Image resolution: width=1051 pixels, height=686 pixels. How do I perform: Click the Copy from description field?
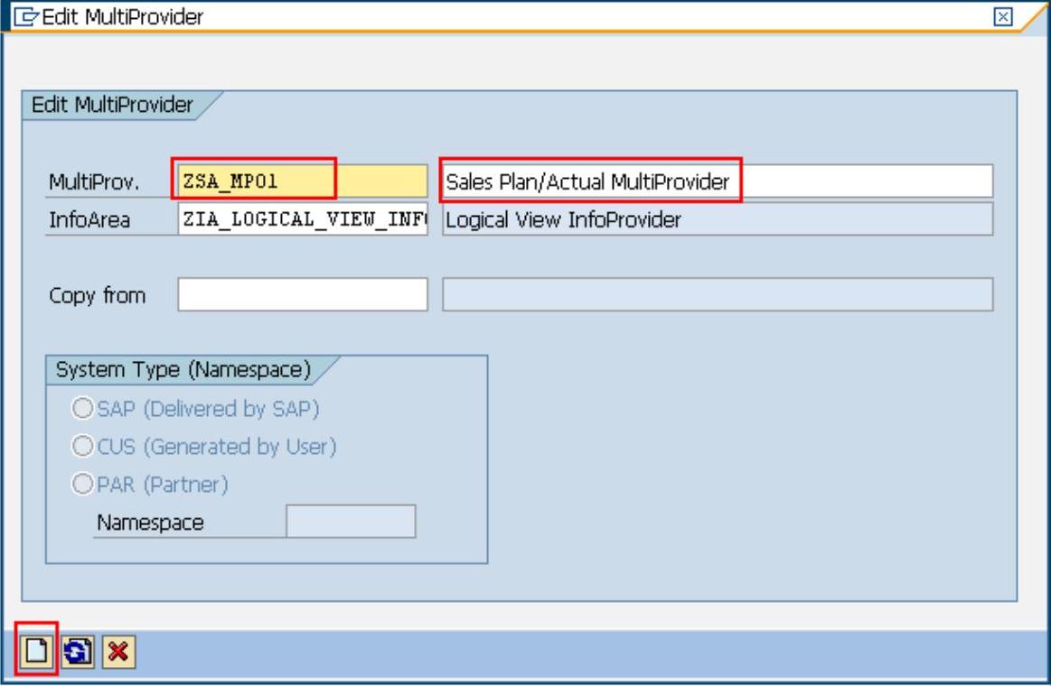coord(718,294)
